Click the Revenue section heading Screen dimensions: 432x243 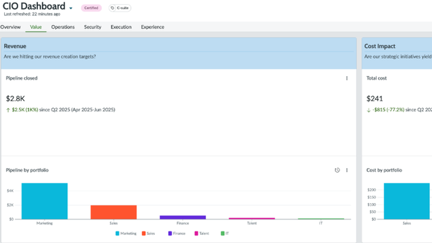point(15,47)
